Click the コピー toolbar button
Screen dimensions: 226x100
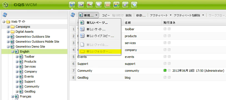(x=106, y=15)
